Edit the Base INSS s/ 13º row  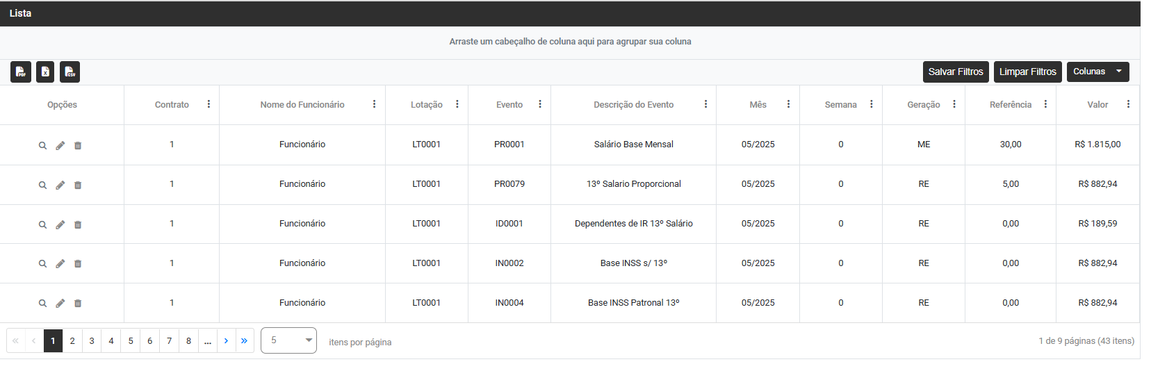click(x=60, y=264)
